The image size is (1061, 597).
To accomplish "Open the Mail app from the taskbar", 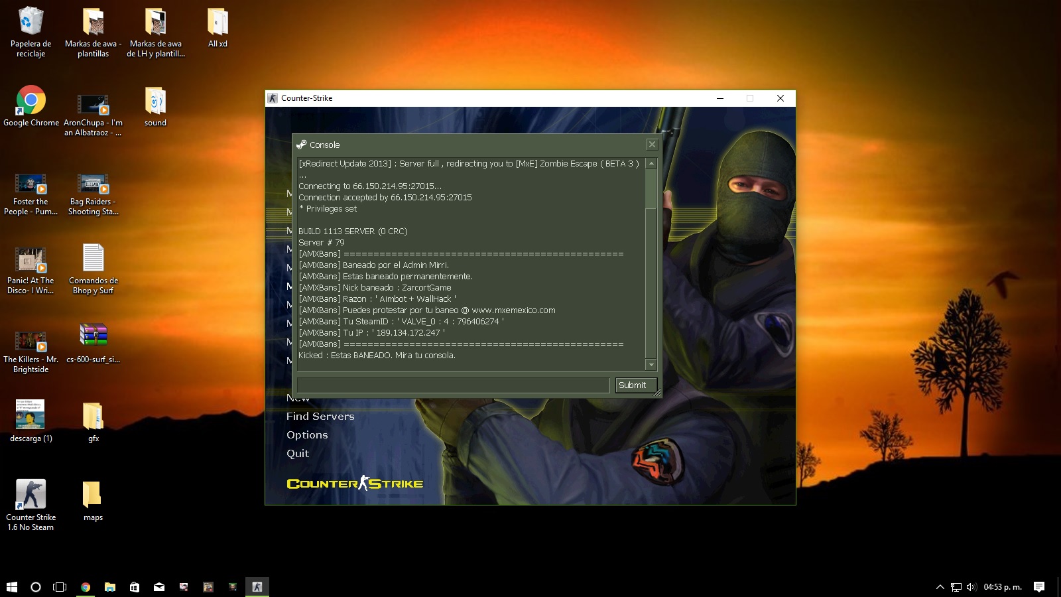I will (159, 586).
